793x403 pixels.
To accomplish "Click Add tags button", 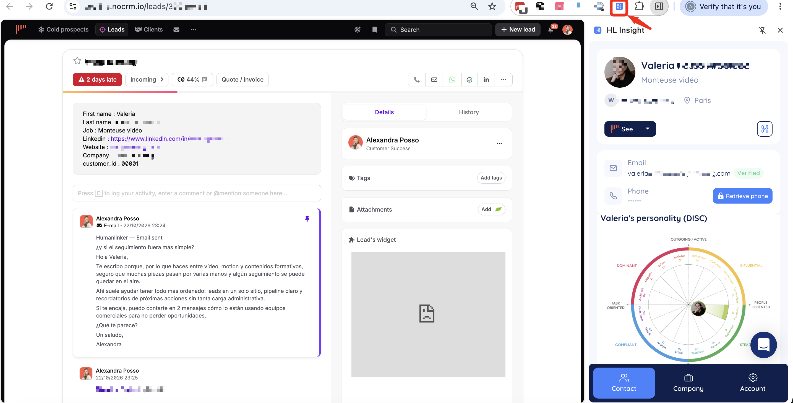I will [x=491, y=178].
